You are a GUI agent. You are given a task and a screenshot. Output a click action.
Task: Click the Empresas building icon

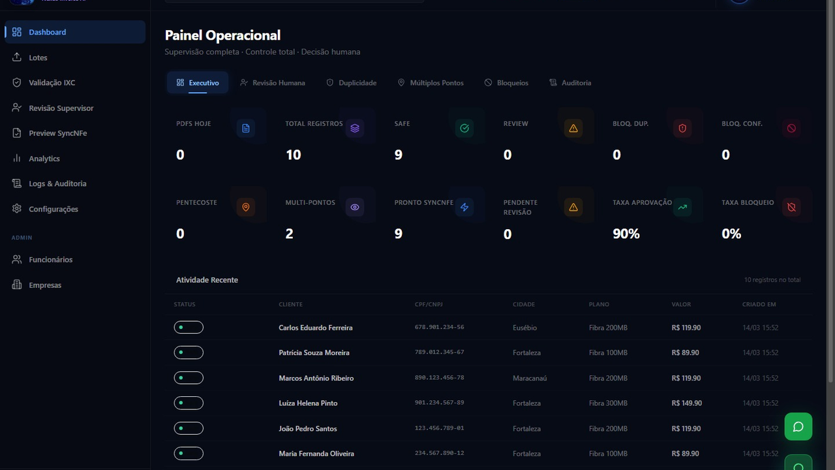point(17,285)
